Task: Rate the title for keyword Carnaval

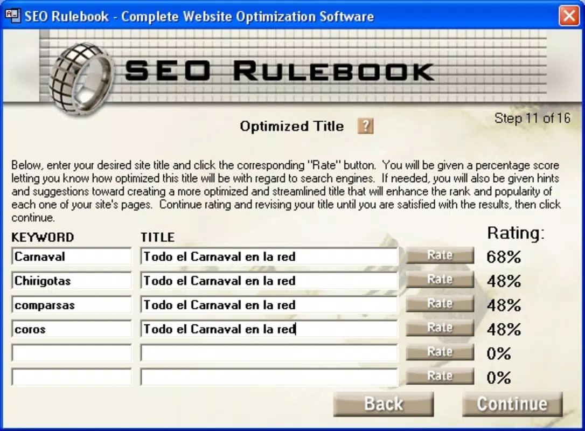Action: [440, 255]
